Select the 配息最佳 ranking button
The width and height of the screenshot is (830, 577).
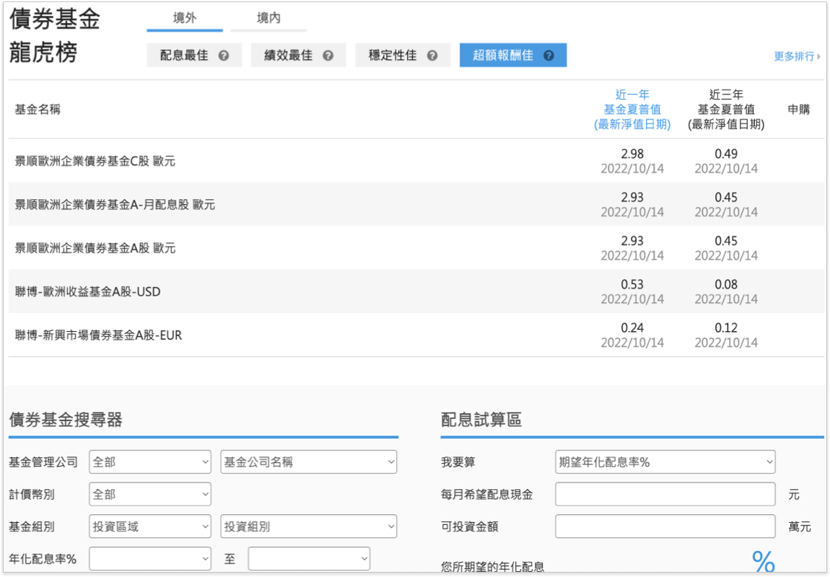[184, 56]
